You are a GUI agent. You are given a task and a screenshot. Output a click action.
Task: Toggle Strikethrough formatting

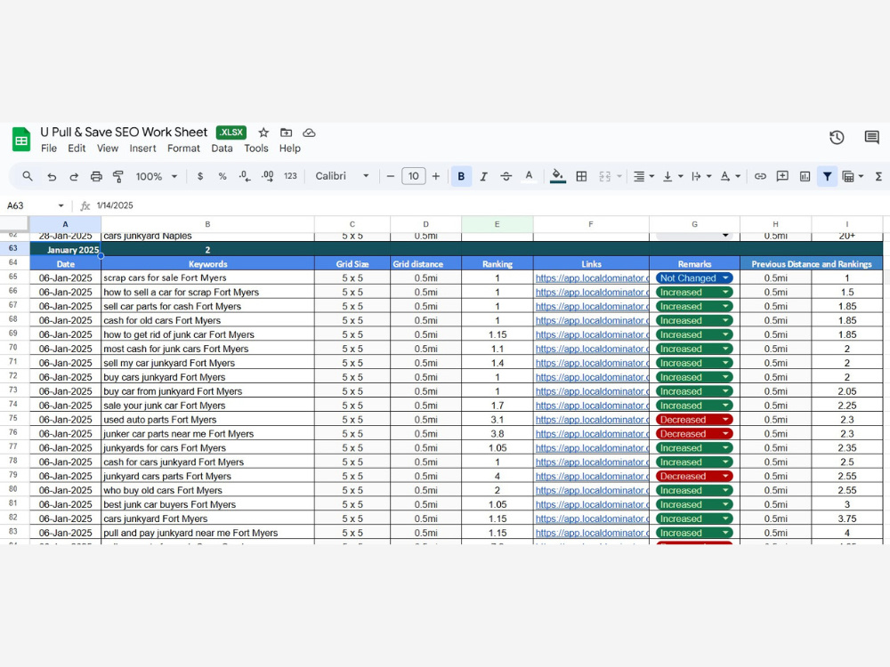tap(506, 176)
